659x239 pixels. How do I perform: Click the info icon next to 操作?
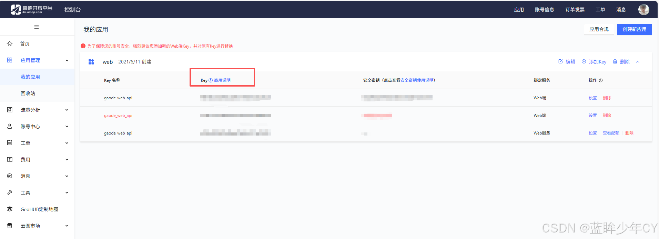601,80
